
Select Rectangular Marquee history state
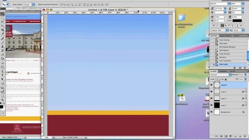(x=228, y=47)
